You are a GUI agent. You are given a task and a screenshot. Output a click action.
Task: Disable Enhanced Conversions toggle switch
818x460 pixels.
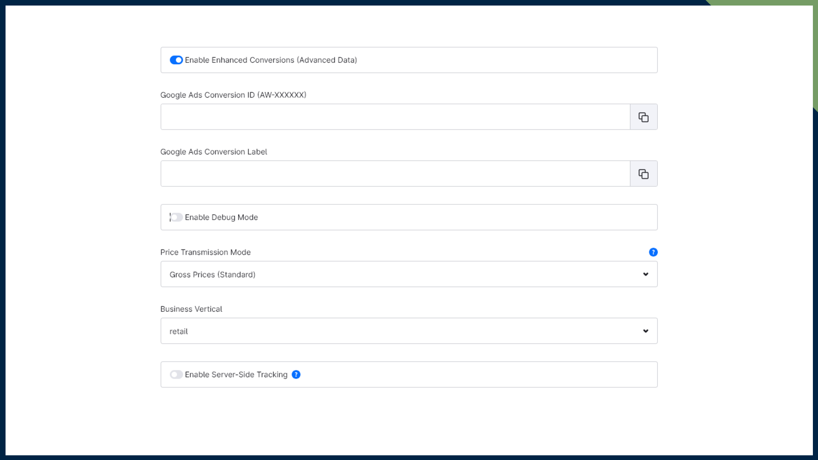click(176, 60)
